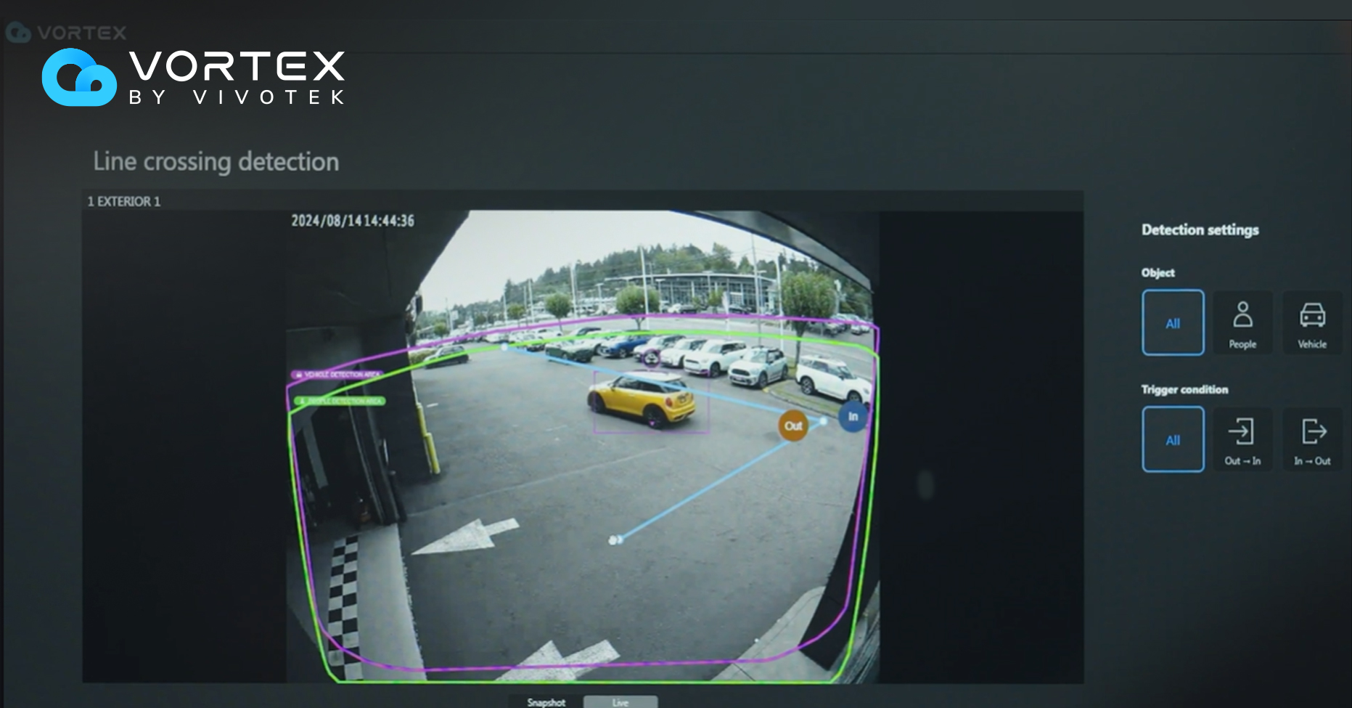Viewport: 1352px width, 708px height.
Task: Choose the Out → In trigger condition icon
Action: [x=1242, y=439]
